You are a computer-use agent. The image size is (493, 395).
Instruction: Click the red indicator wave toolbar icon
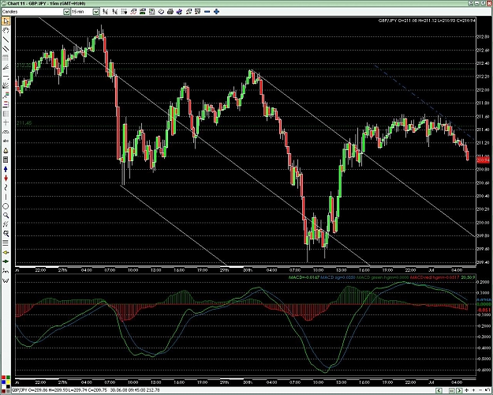[133, 12]
